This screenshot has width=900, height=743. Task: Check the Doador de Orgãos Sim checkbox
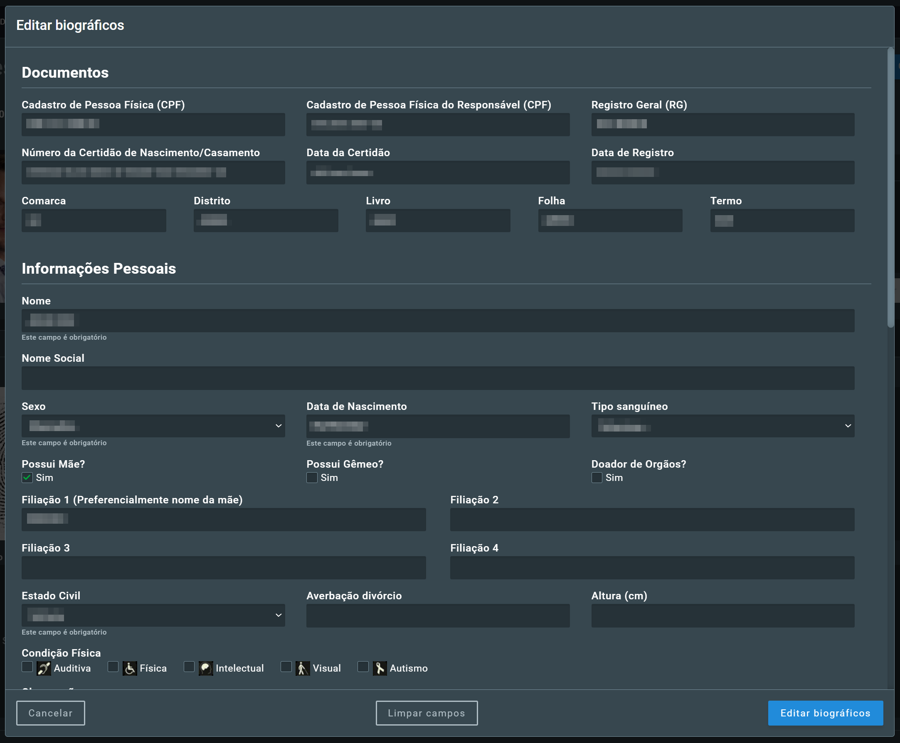[597, 478]
